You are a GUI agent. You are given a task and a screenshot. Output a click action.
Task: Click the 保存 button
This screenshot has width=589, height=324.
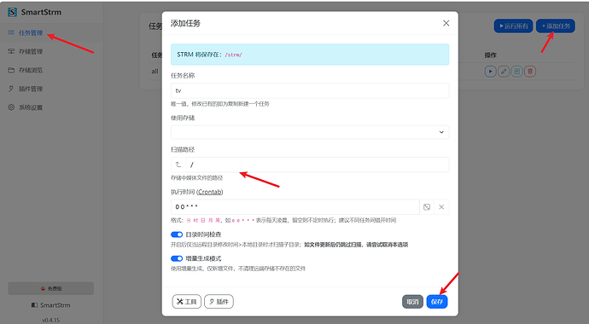pos(437,302)
